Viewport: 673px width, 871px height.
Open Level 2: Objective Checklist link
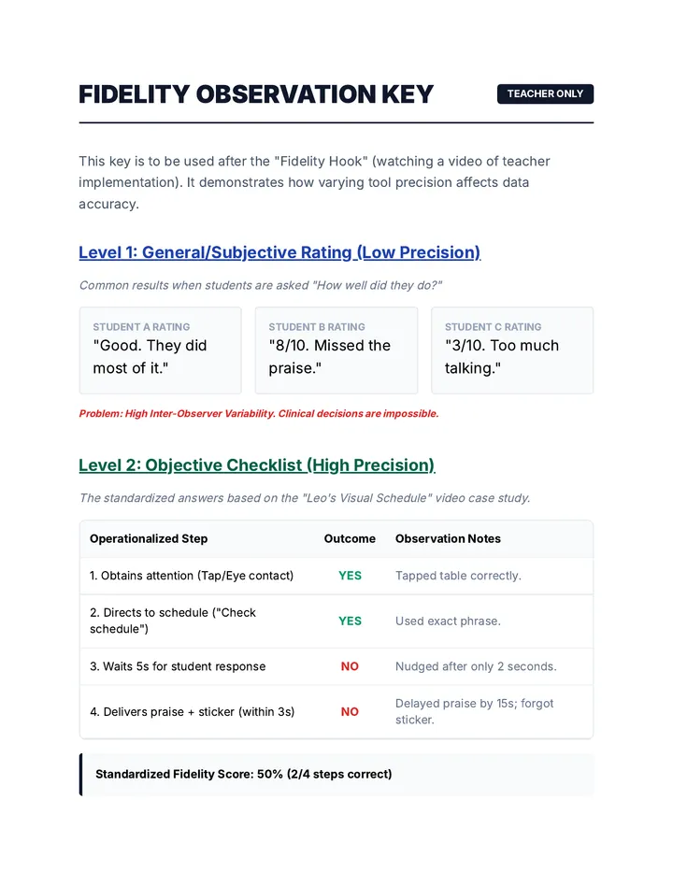click(257, 465)
